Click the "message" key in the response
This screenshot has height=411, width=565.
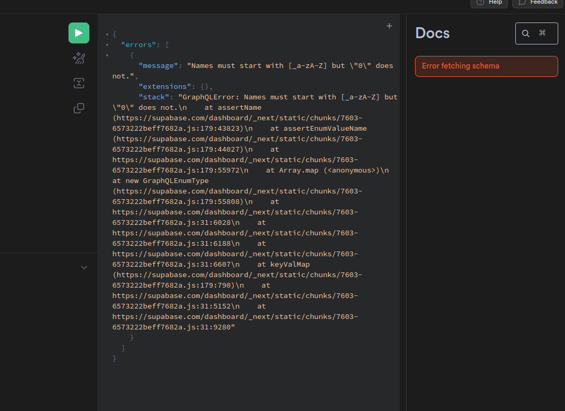tap(158, 66)
